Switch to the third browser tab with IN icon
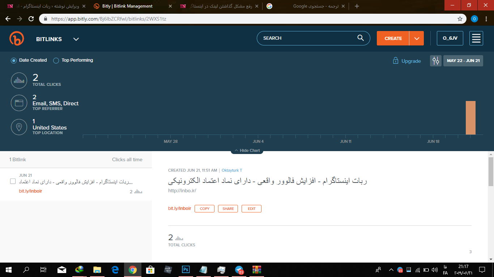This screenshot has height=277, width=494. pyautogui.click(x=219, y=6)
